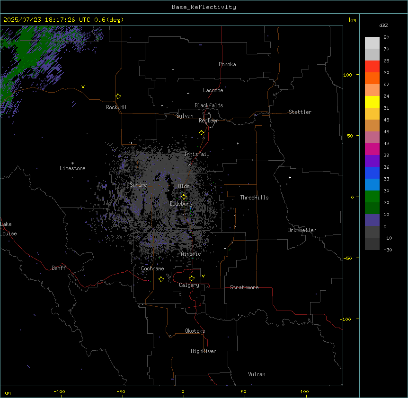Image resolution: width=408 pixels, height=398 pixels.
Task: Pick the light grey 70-80 dBZ legend swatch
Action: [x=372, y=43]
